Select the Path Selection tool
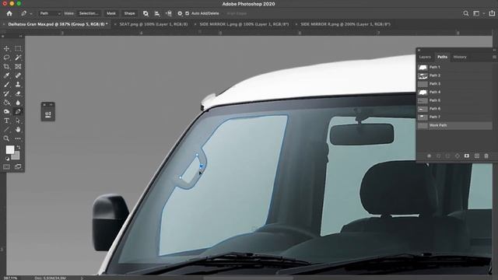498x280 pixels. click(x=18, y=121)
